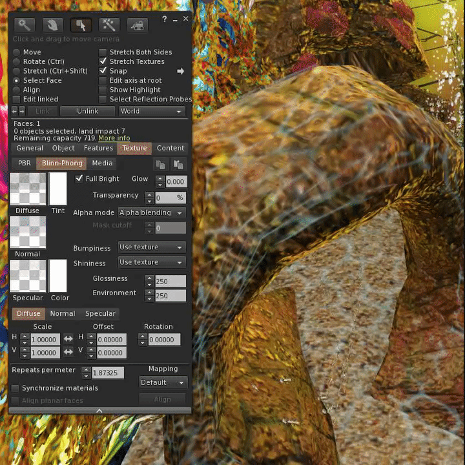Viewport: 465px width, 465px height.
Task: Select the Align radio button
Action: 16,90
